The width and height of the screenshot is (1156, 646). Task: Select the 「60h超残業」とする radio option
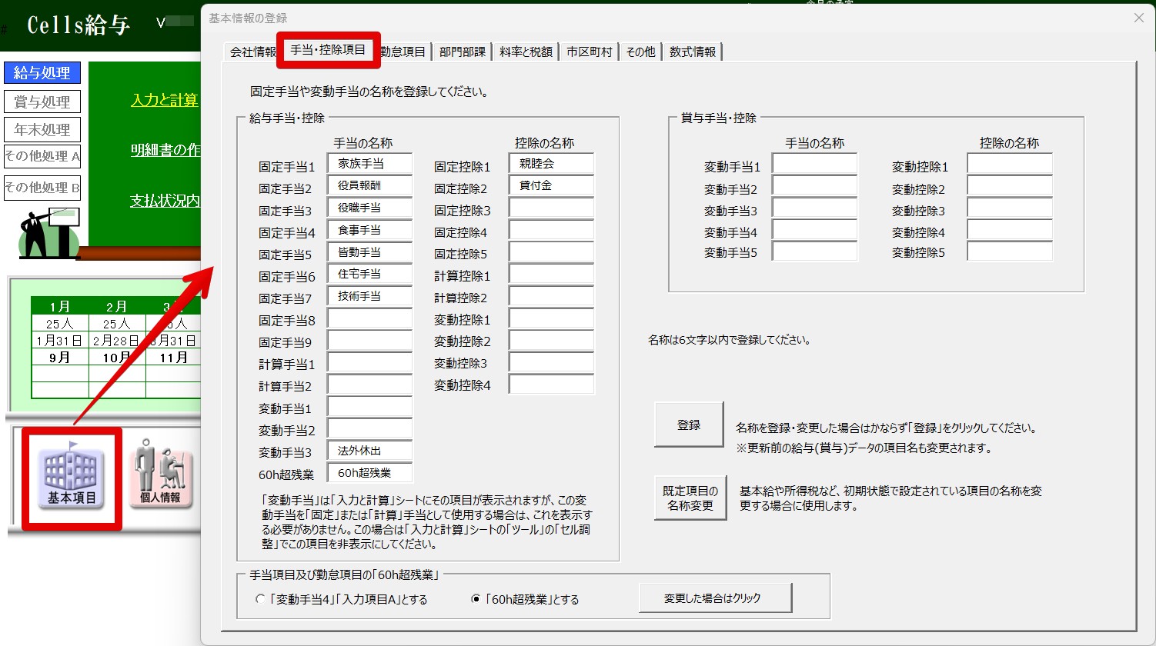click(x=525, y=599)
